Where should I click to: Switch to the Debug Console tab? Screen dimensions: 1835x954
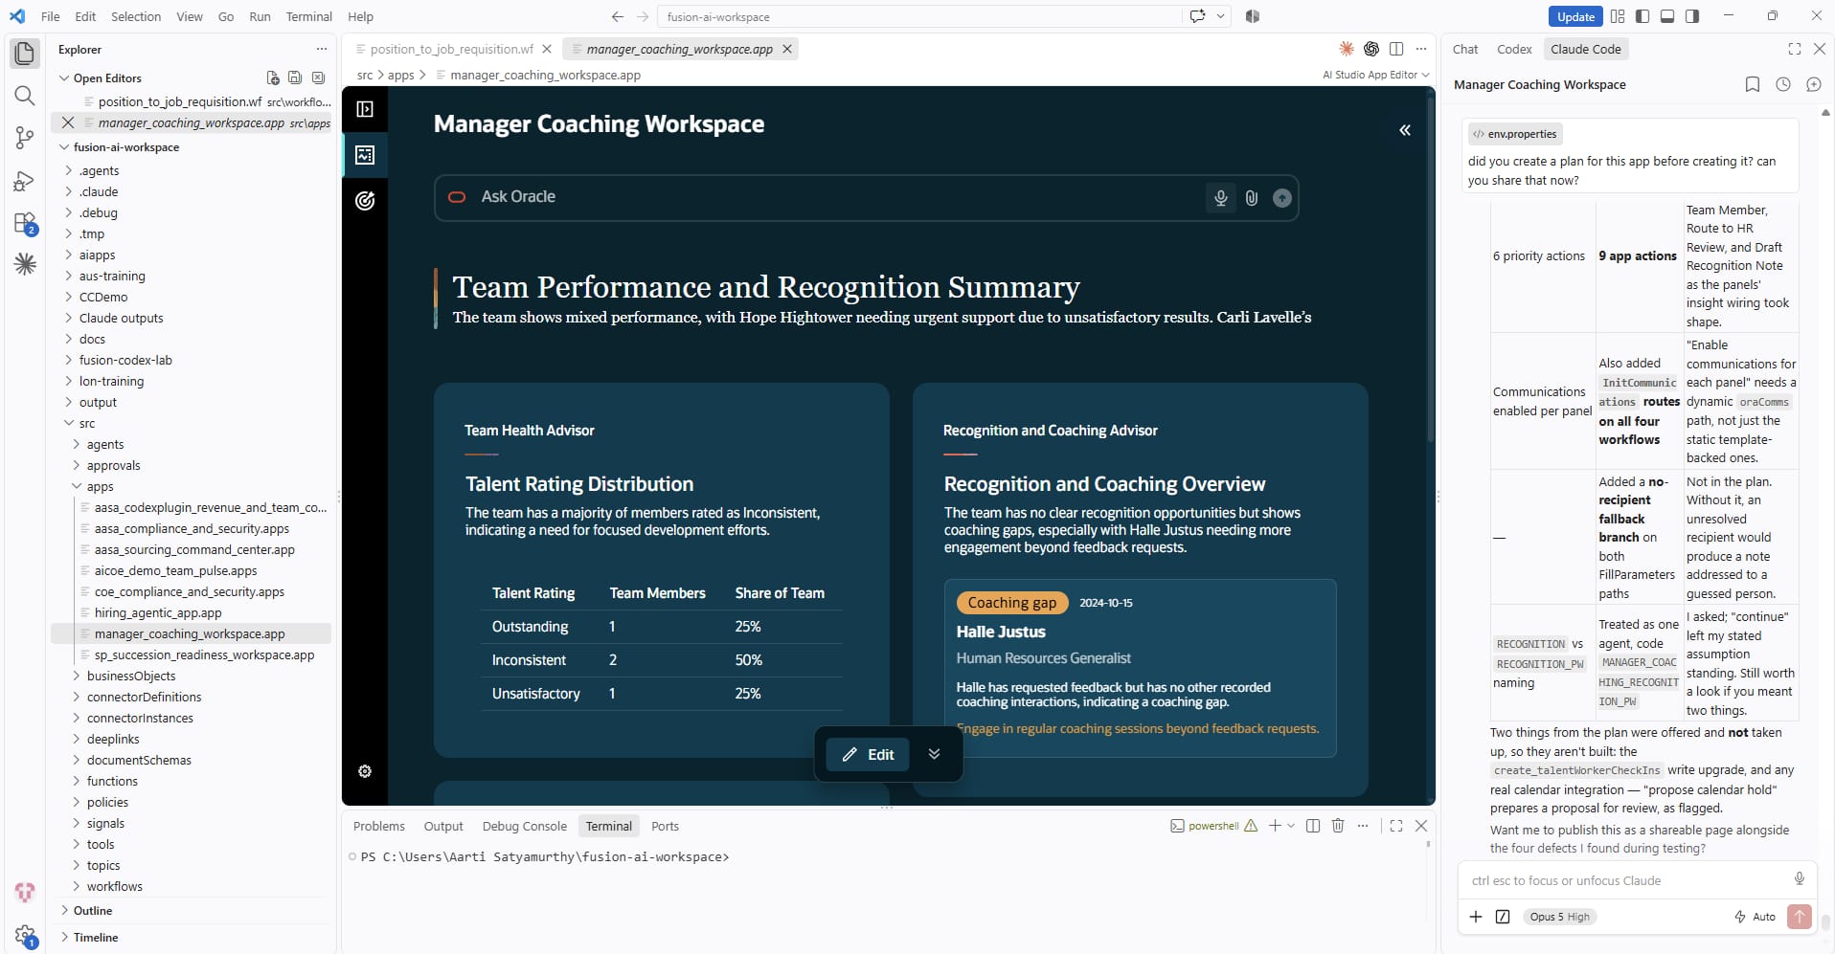[524, 826]
